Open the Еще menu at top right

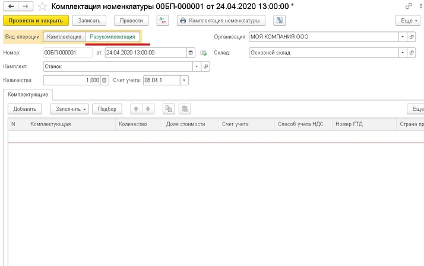pyautogui.click(x=407, y=20)
